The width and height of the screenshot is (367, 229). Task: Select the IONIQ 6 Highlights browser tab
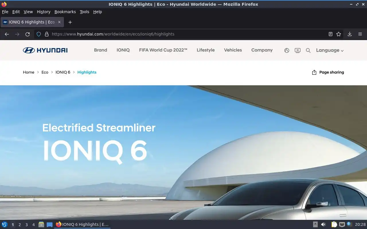click(32, 22)
